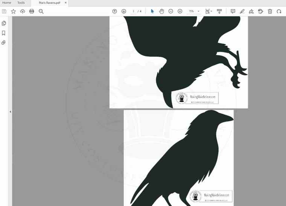Click the "/ 4" total page count

point(140,11)
